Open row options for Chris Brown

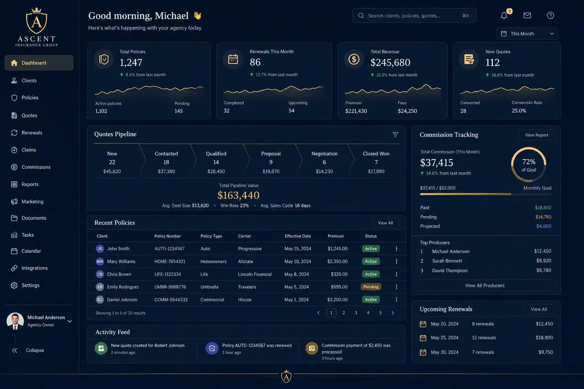coord(396,274)
